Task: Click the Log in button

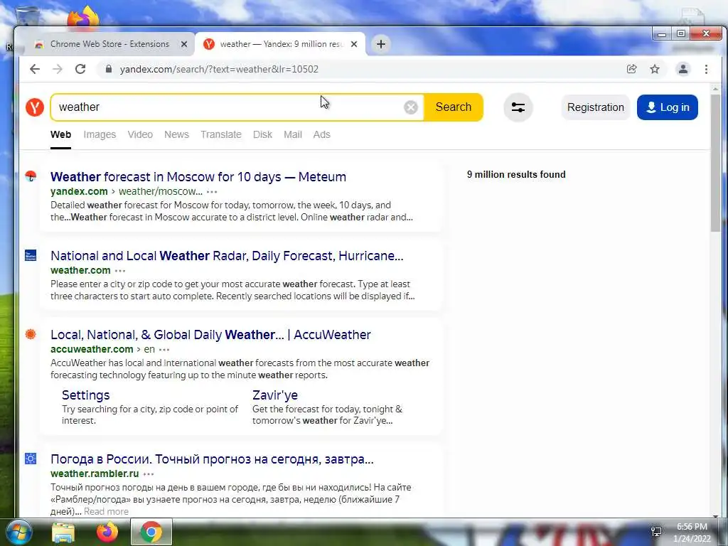Action: point(667,107)
